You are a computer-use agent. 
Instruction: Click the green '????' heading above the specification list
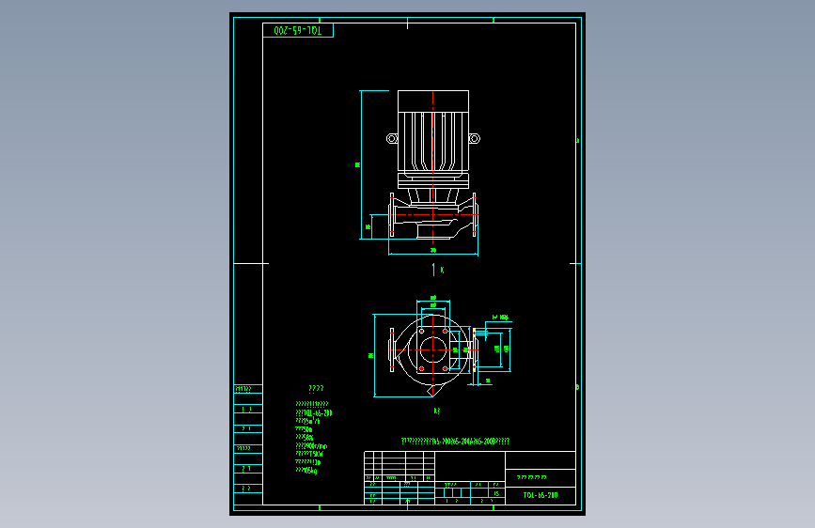point(316,389)
